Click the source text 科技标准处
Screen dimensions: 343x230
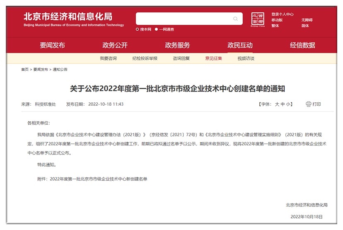pos(46,104)
